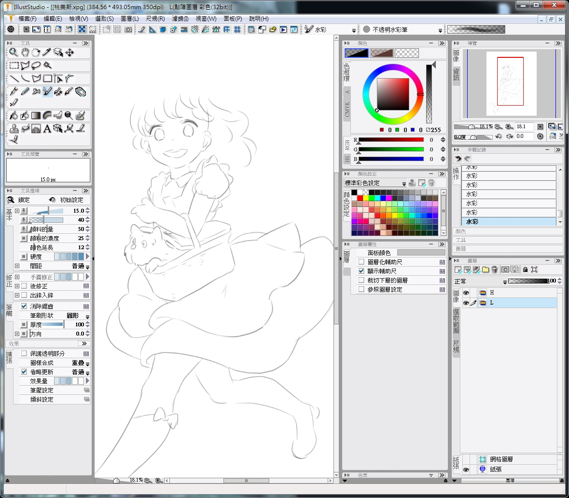The image size is (569, 498).
Task: Uncheck the 消除鋸齒 anti-aliasing checkbox
Action: [24, 306]
